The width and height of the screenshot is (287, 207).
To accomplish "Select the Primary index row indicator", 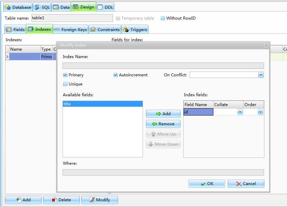I will tap(7, 56).
